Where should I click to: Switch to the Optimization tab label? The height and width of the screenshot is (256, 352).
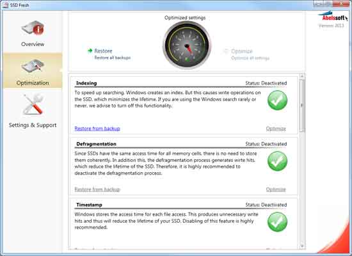pos(33,83)
